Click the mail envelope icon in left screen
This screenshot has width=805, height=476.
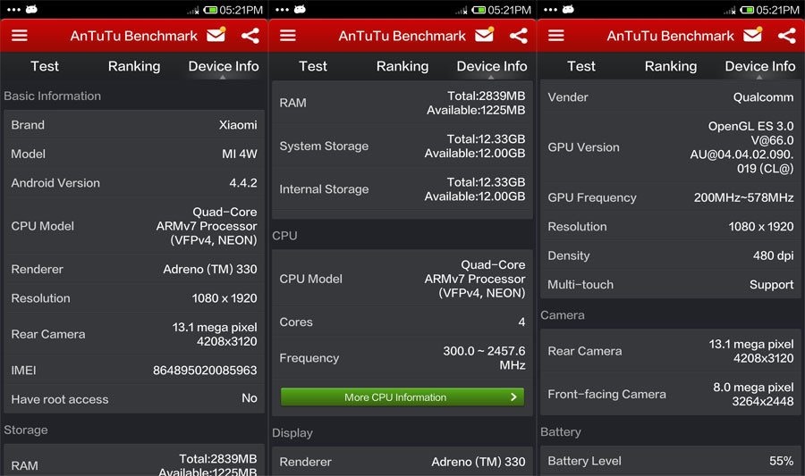pyautogui.click(x=216, y=36)
